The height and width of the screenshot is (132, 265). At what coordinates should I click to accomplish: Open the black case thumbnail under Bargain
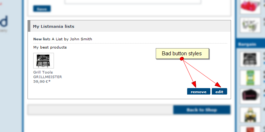point(250,59)
